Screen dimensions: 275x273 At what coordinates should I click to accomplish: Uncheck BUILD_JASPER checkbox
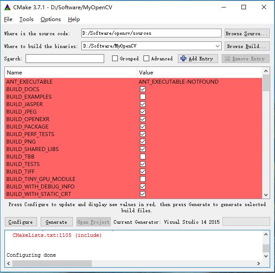click(x=143, y=104)
